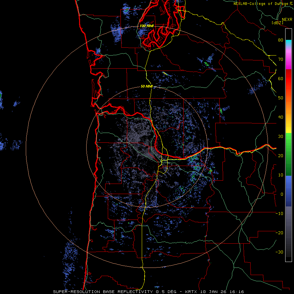Click the 70 value on the dBZ scale
Viewport: 294px width, 294px height.
(281, 59)
